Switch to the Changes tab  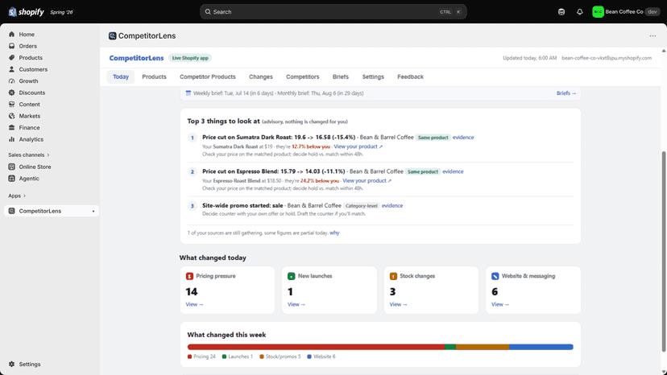point(261,77)
